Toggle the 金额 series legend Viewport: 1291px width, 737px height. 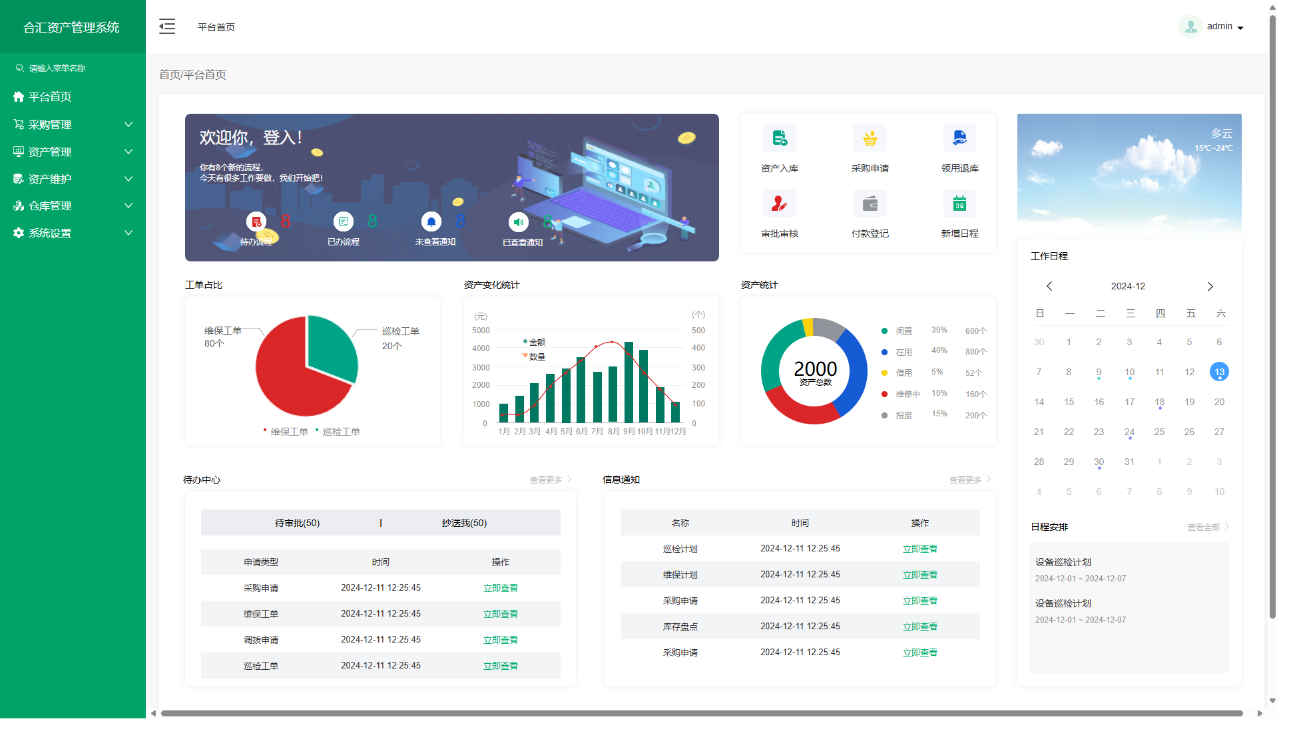pos(535,342)
